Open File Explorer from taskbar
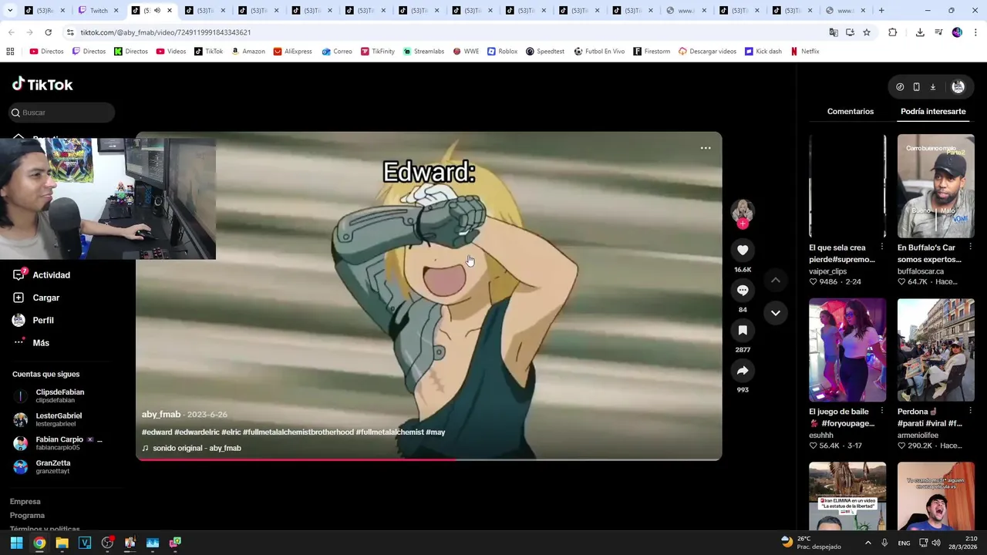The image size is (987, 555). pyautogui.click(x=62, y=543)
